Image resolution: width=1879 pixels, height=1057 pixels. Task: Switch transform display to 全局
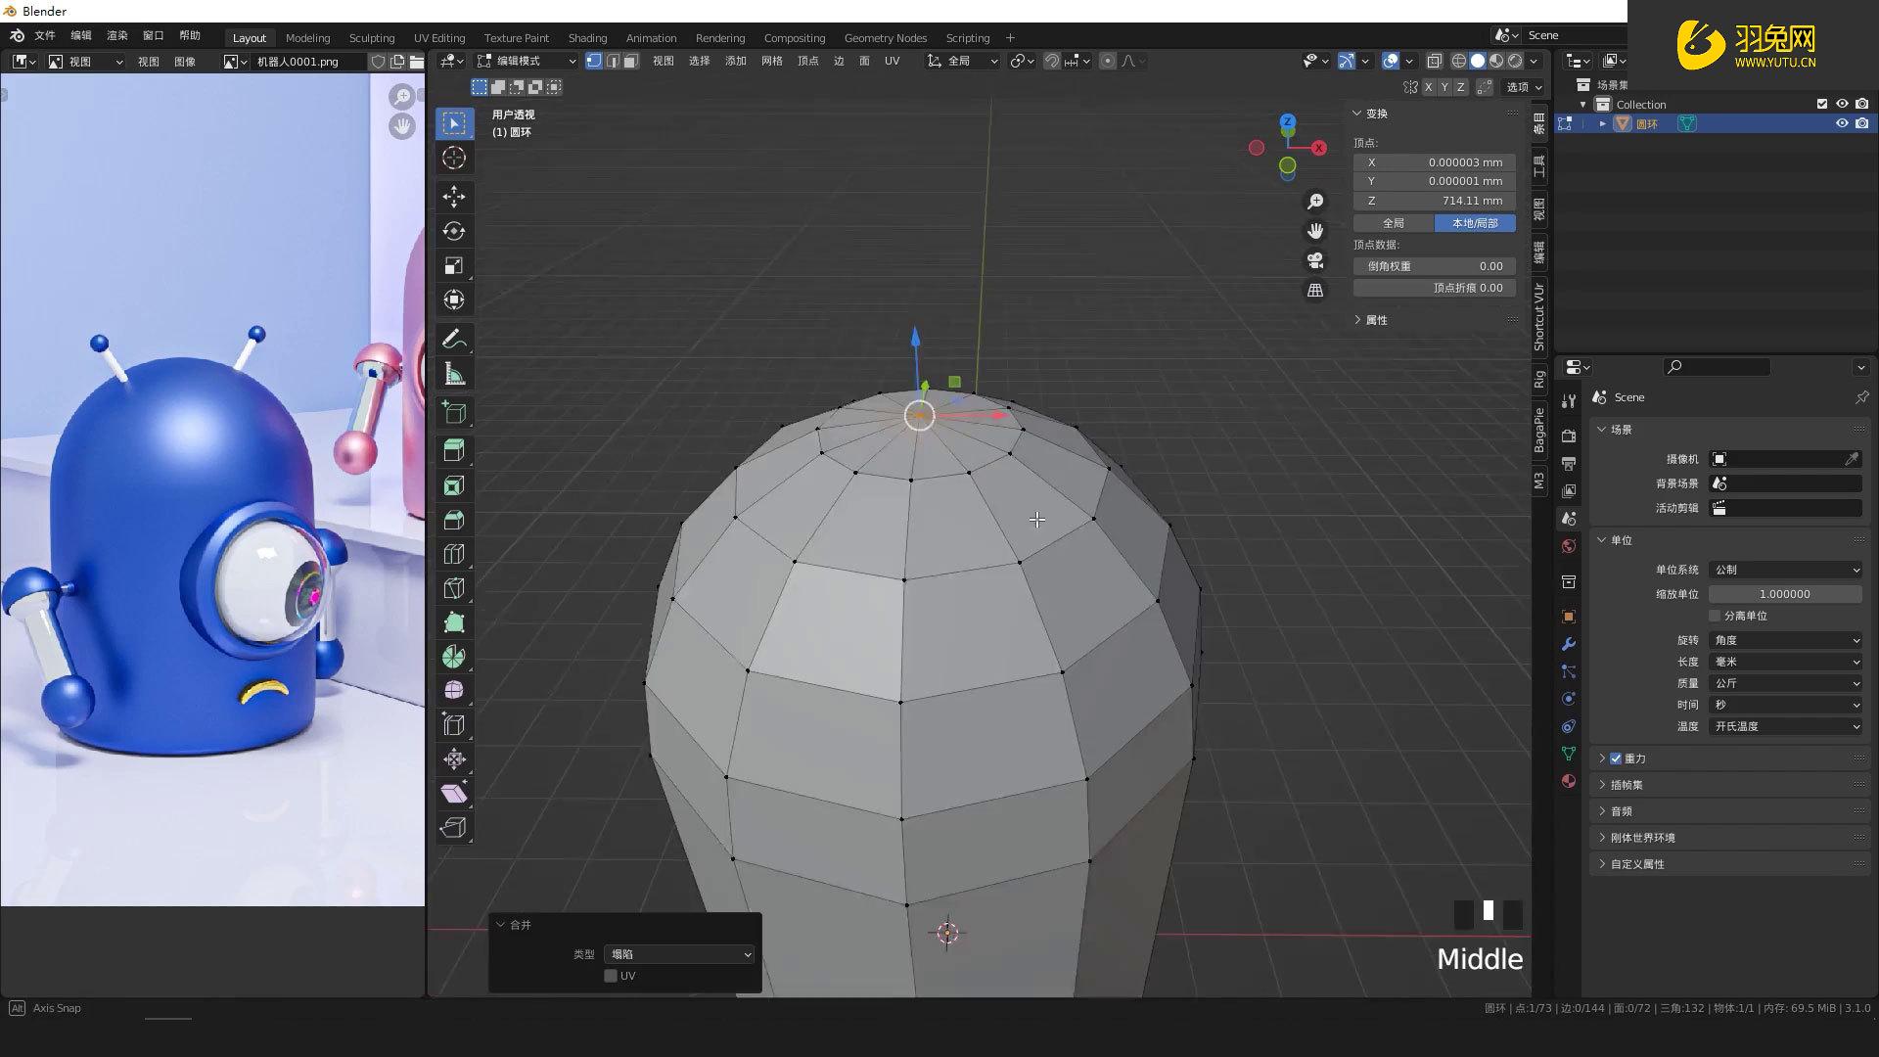pos(1394,222)
